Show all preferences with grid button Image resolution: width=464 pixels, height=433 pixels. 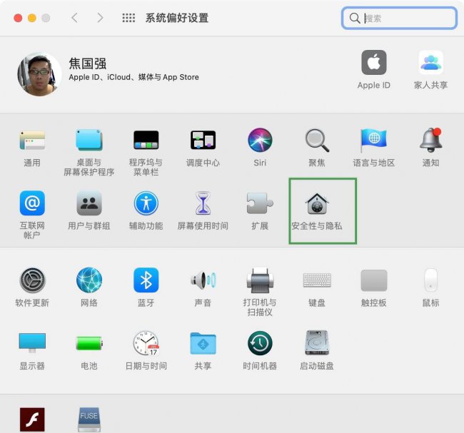[128, 18]
